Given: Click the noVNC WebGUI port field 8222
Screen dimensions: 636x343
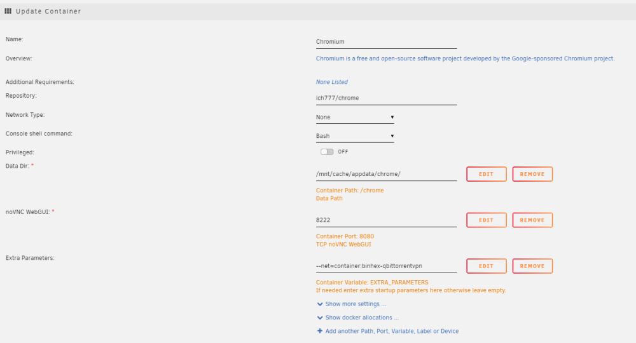Looking at the screenshot, I should pos(386,220).
